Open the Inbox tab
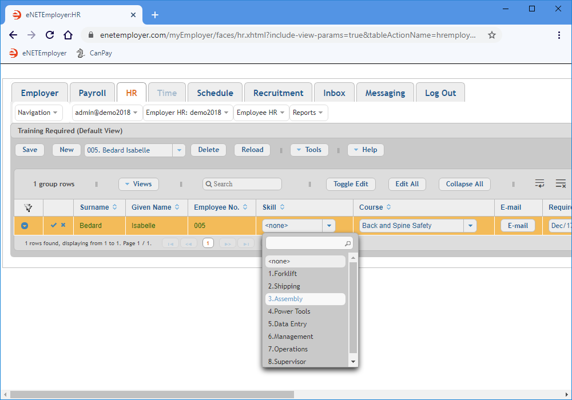 [x=334, y=93]
